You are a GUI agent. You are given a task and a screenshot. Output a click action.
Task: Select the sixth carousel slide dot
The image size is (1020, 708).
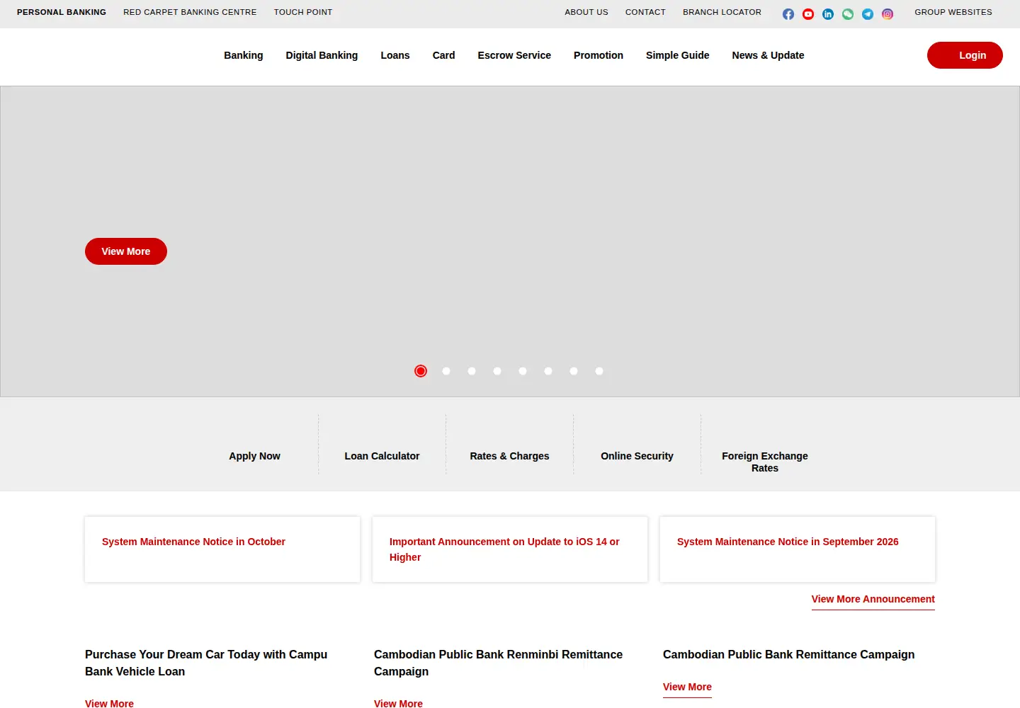click(x=548, y=371)
